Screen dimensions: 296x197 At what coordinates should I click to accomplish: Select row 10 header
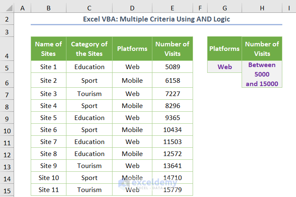tap(8, 130)
